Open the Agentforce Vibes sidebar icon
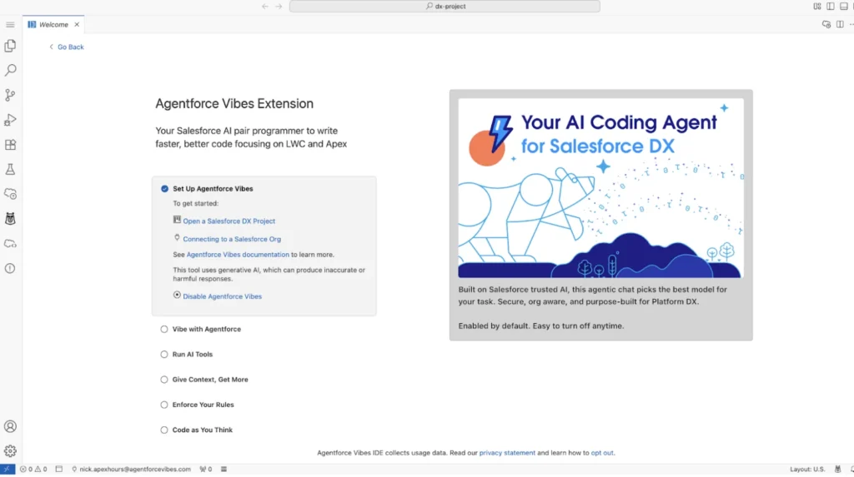854x477 pixels. point(10,218)
